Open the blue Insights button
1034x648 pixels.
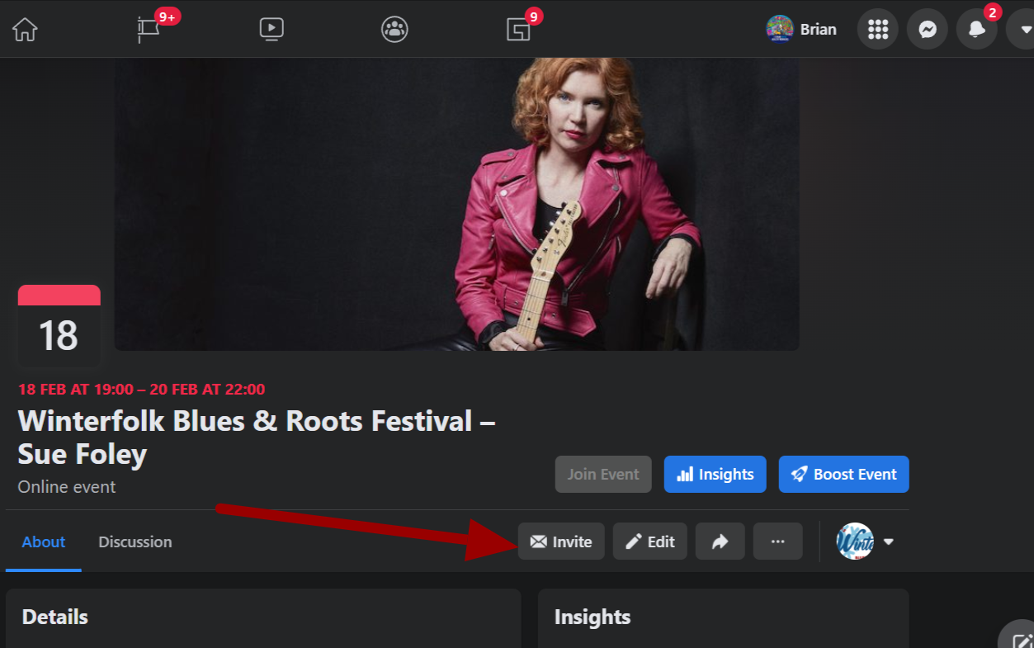point(715,474)
